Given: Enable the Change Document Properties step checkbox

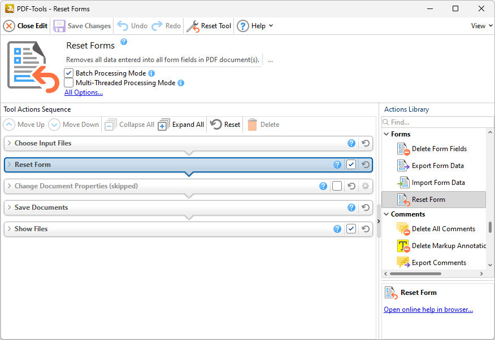Looking at the screenshot, I should pos(337,186).
